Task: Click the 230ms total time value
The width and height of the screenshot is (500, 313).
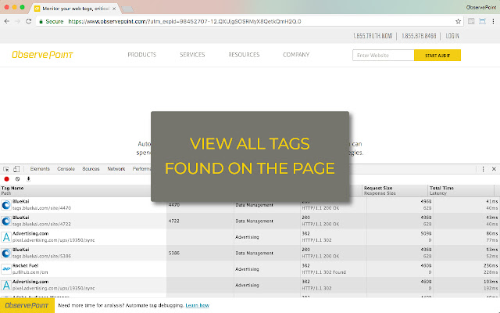Action: [x=491, y=266]
